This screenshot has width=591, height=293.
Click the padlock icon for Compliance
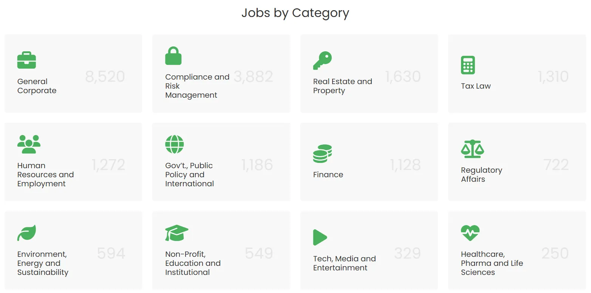173,56
